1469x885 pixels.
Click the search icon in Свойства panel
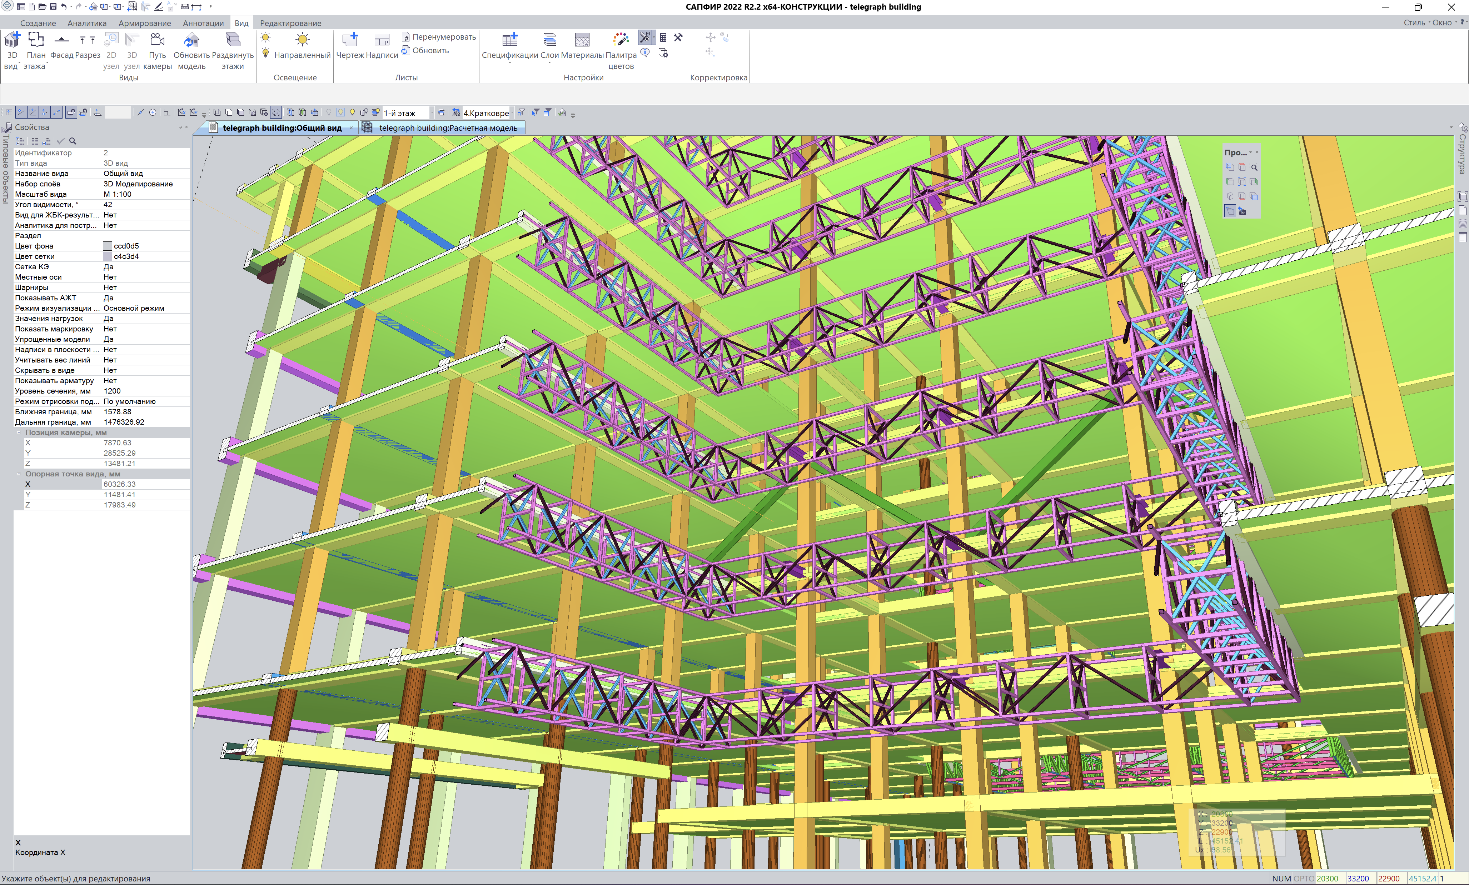tap(73, 141)
